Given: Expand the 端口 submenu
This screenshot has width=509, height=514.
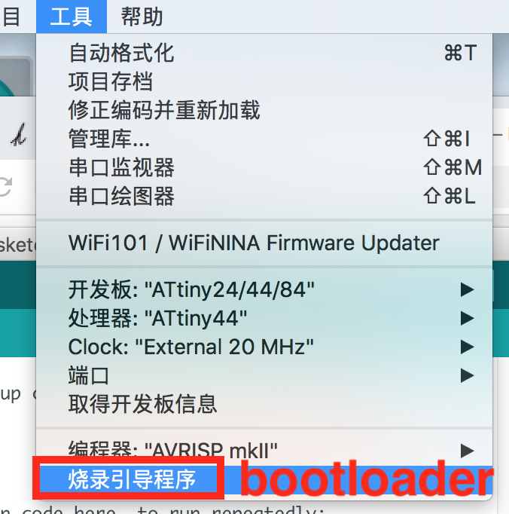Looking at the screenshot, I should click(x=264, y=375).
